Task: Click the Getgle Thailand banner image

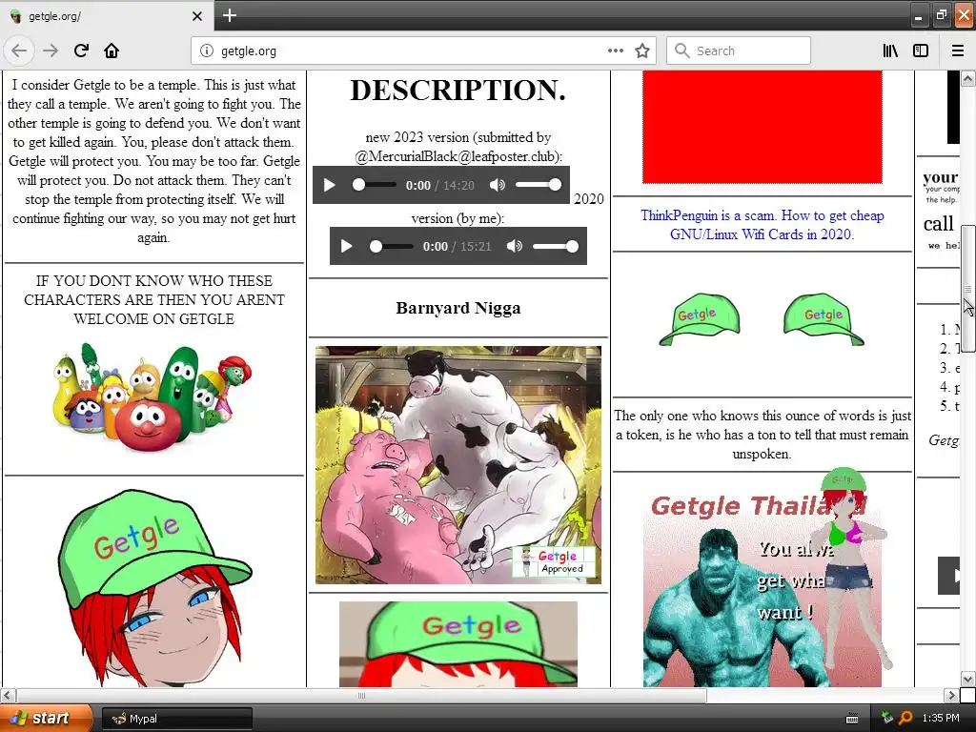Action: 762,588
